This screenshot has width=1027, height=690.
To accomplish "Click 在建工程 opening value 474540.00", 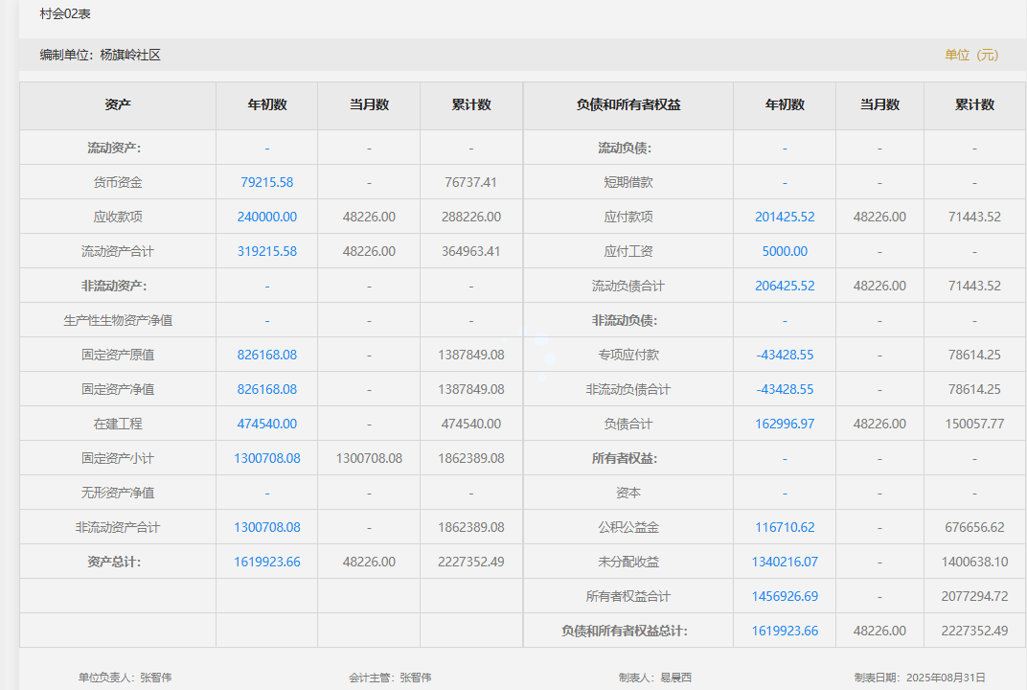I will point(266,424).
